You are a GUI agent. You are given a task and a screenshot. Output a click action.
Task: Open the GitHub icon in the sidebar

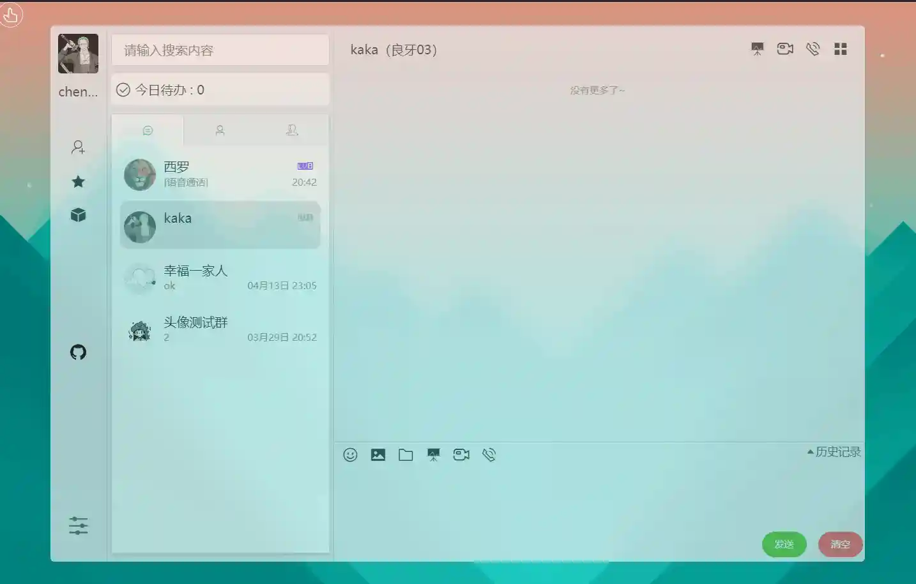point(78,352)
